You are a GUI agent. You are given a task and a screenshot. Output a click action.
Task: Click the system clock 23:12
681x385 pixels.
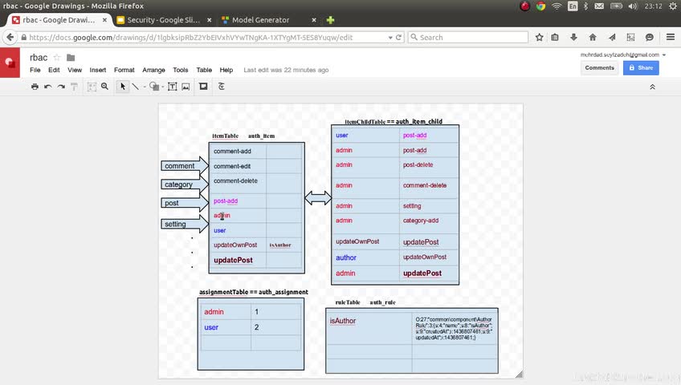pyautogui.click(x=653, y=6)
